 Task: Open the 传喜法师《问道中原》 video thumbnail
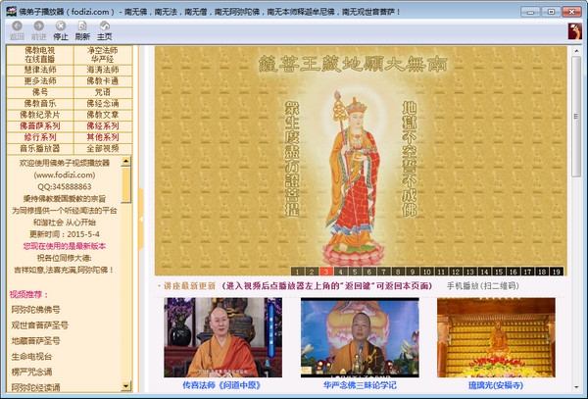tap(209, 338)
